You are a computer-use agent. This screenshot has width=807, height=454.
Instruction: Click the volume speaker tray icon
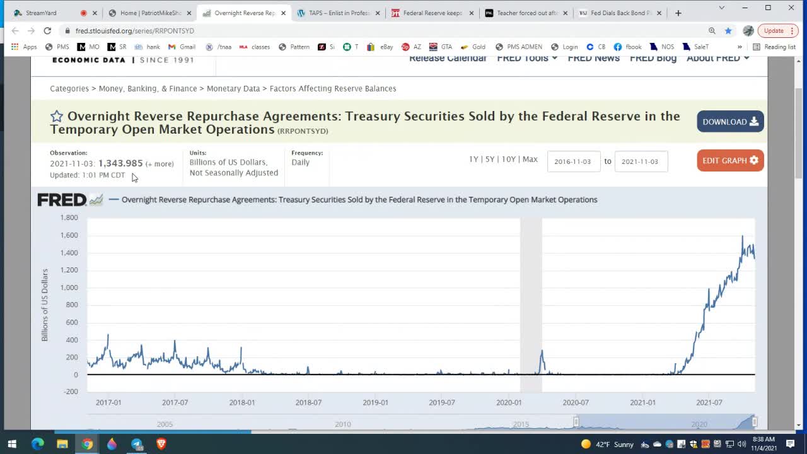pos(741,444)
